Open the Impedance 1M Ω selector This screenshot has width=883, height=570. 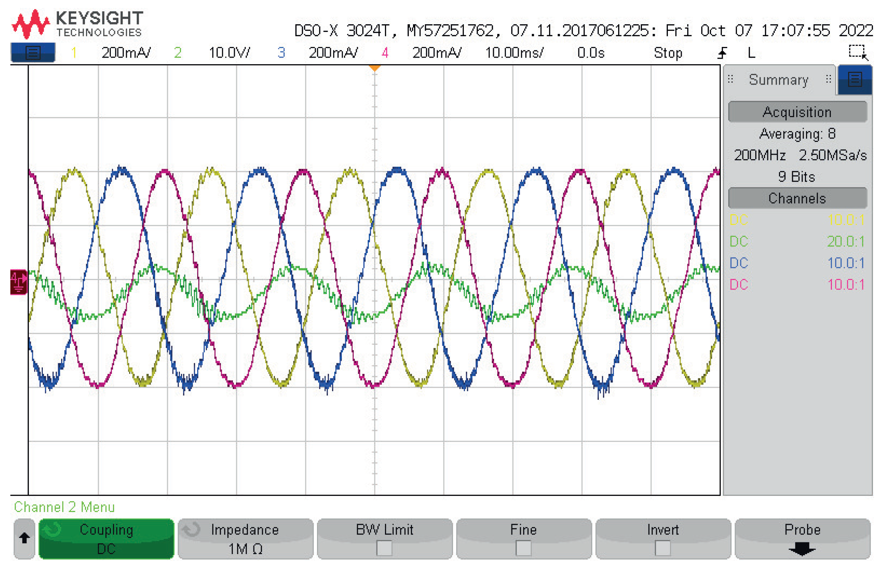pos(245,539)
